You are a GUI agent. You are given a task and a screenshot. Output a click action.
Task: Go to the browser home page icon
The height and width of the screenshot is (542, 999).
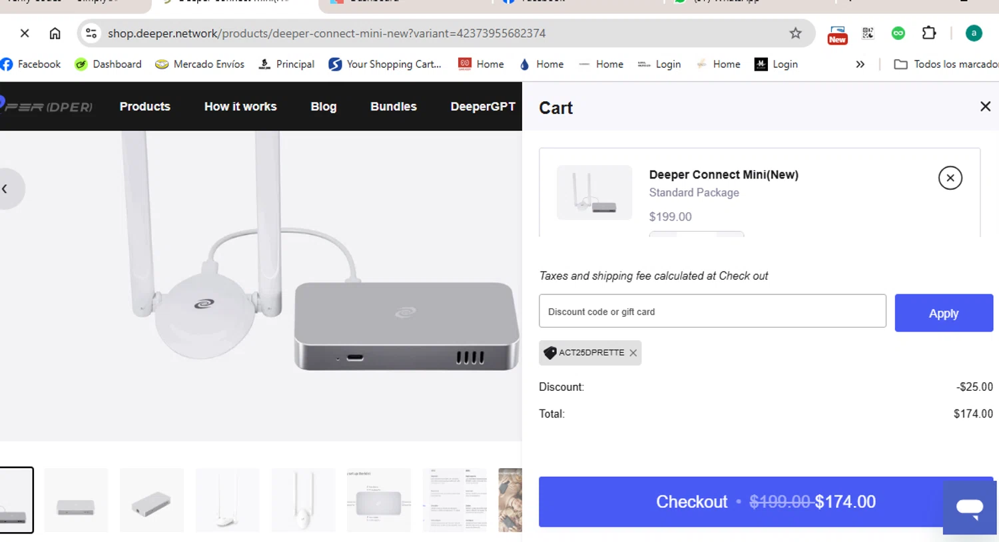coord(55,33)
